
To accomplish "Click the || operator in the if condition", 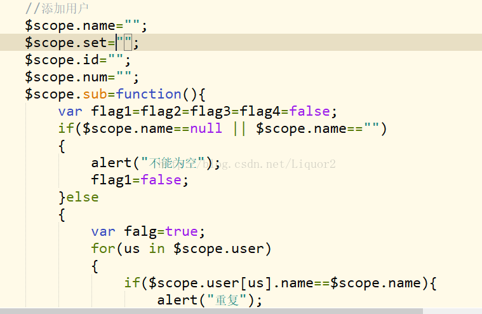I will point(239,128).
